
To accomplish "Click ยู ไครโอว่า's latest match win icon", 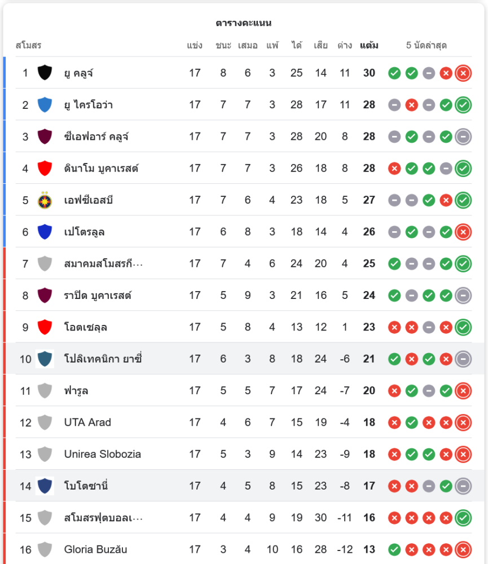I will pyautogui.click(x=463, y=105).
